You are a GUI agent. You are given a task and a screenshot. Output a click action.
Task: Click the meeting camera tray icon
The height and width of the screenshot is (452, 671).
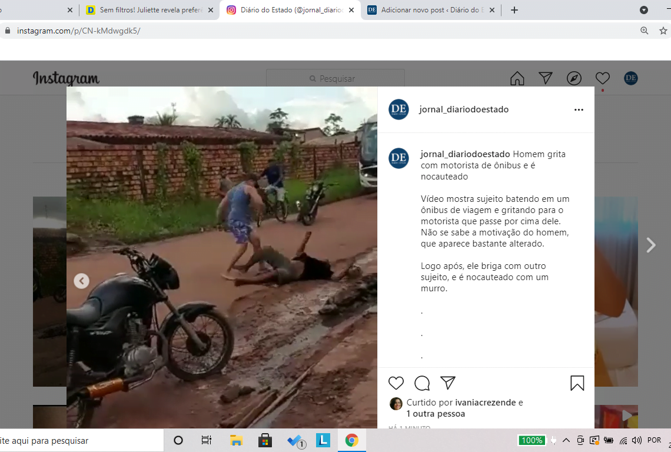580,440
